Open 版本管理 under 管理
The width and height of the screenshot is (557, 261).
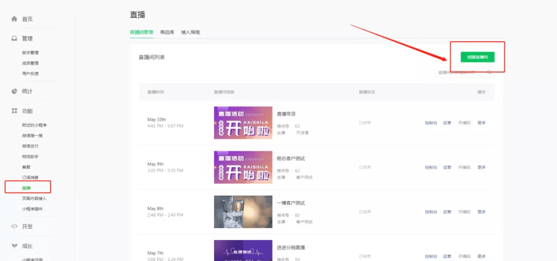[x=30, y=53]
